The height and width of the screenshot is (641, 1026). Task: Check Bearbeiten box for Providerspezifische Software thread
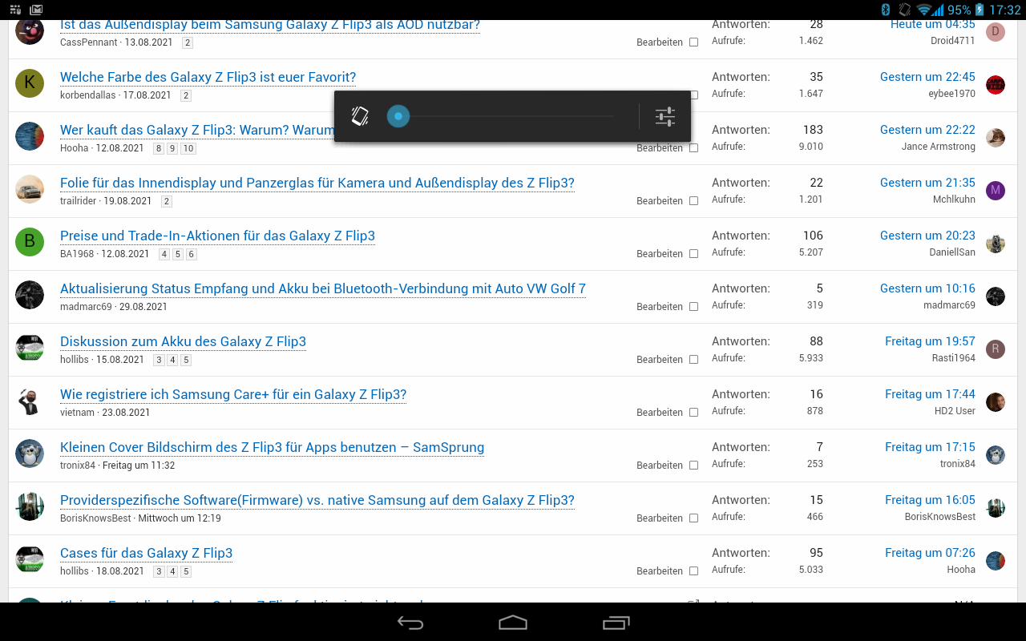(693, 518)
